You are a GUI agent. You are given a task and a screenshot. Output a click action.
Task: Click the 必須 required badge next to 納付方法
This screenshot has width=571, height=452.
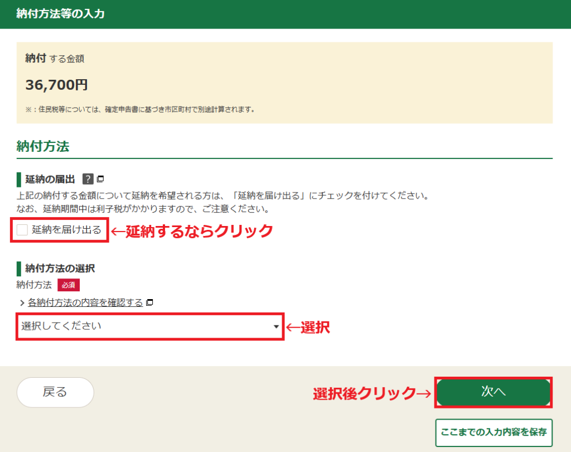pos(68,285)
